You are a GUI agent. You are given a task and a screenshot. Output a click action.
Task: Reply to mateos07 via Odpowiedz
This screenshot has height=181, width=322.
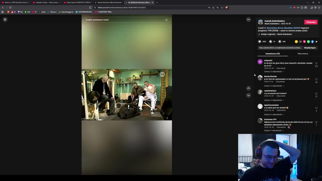coord(281,68)
